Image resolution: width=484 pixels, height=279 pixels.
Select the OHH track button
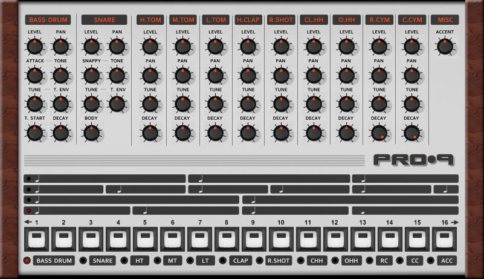(x=351, y=260)
